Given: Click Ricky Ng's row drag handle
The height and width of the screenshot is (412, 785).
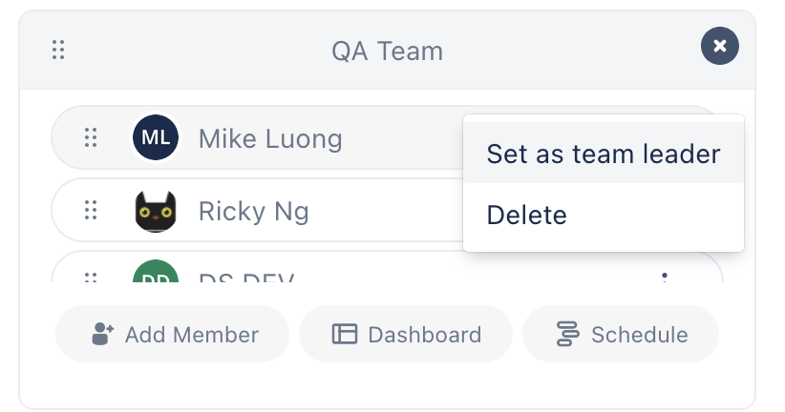Looking at the screenshot, I should 91,210.
